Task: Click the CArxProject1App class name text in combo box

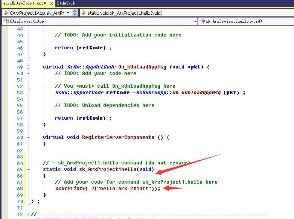Action: click(x=27, y=21)
